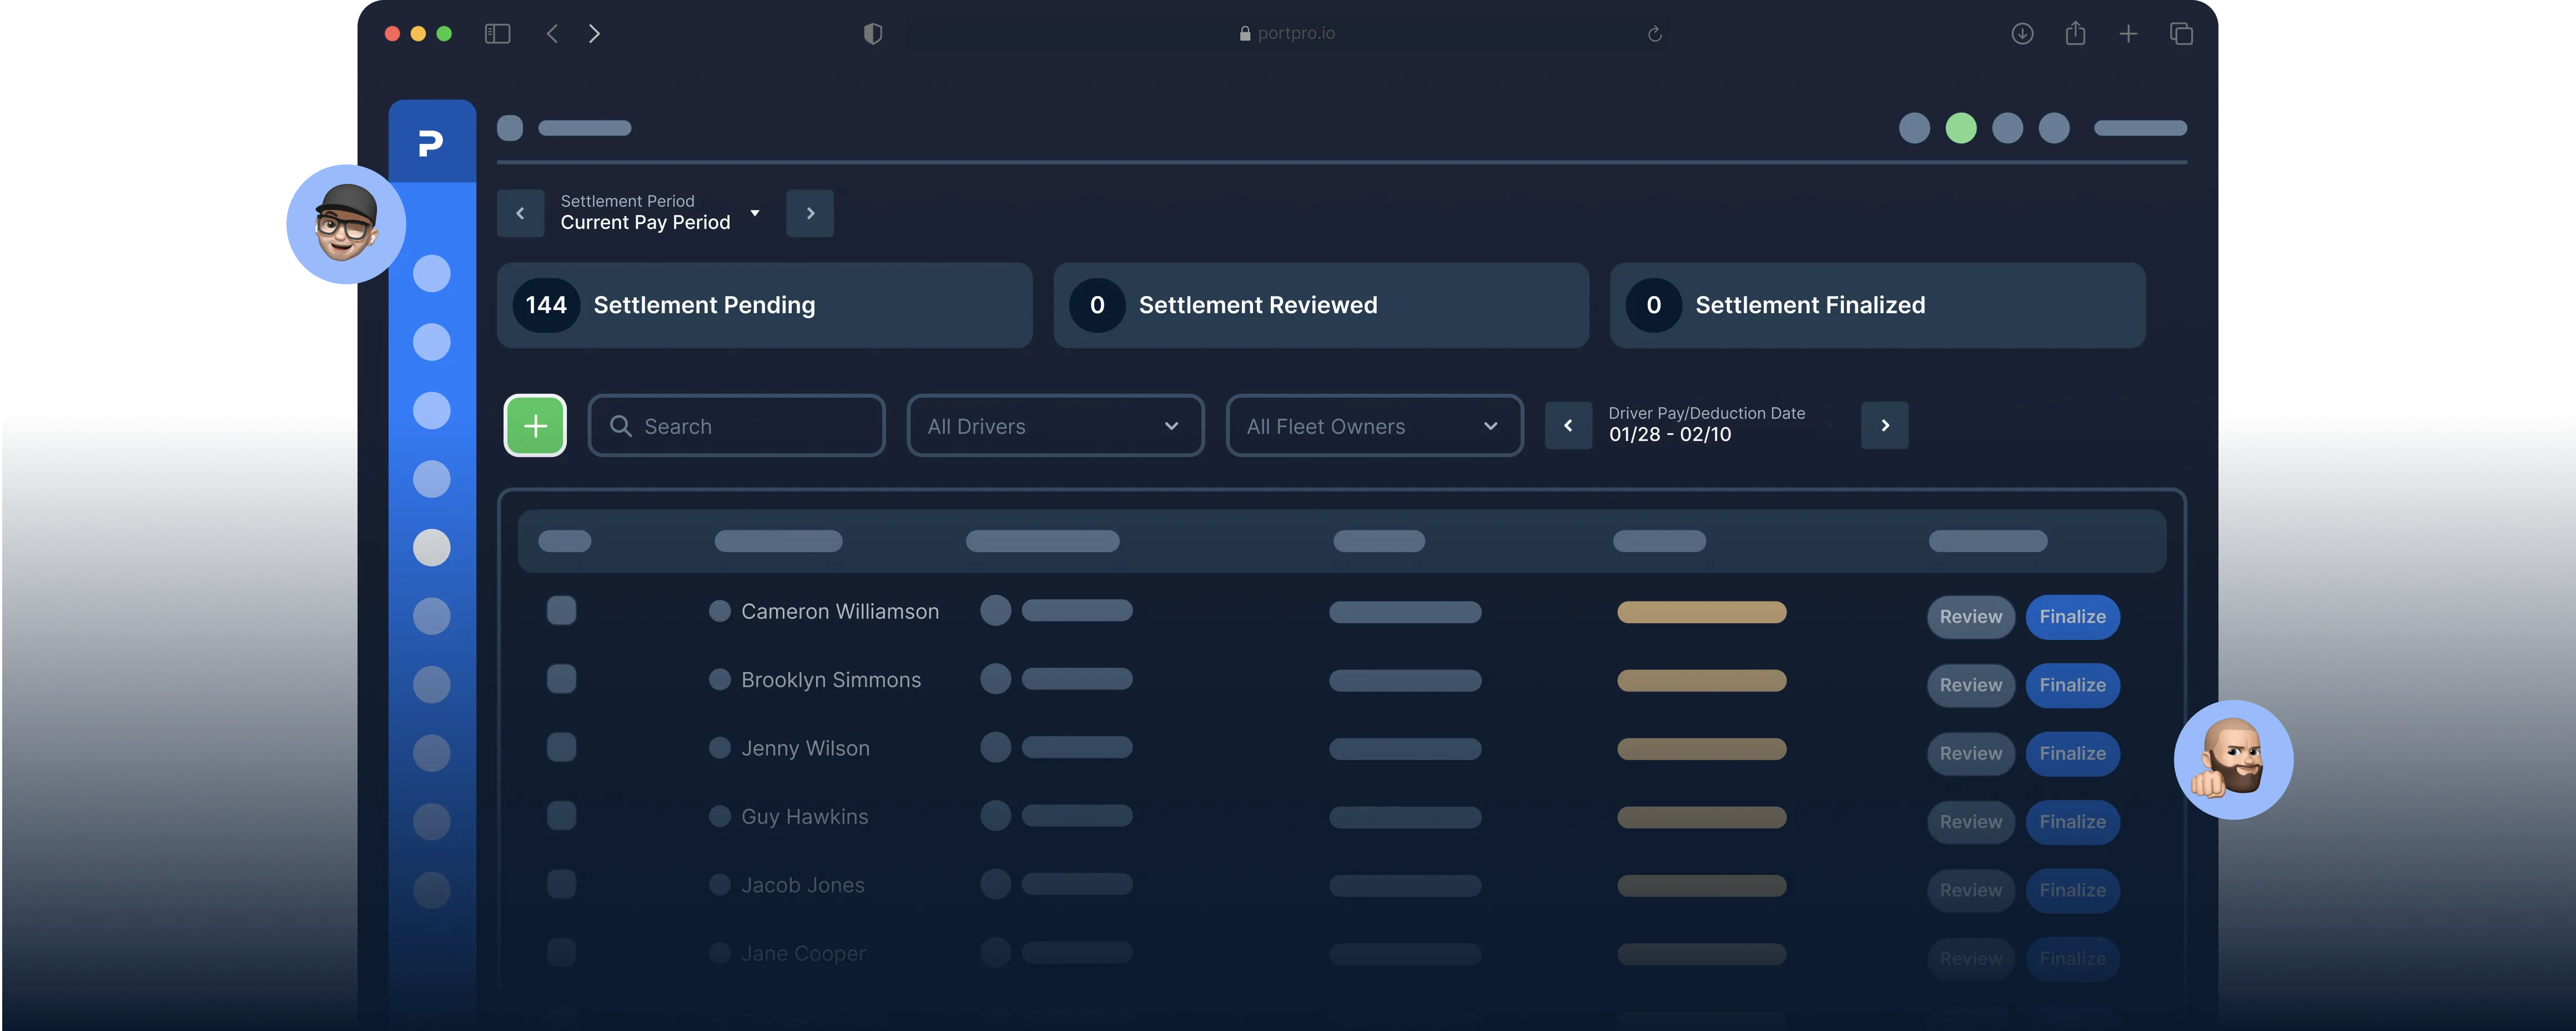The width and height of the screenshot is (2576, 1031).
Task: Click the Safari share icon
Action: tap(2075, 34)
